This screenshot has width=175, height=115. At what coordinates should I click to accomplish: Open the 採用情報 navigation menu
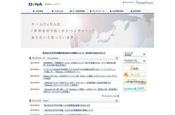(136, 11)
